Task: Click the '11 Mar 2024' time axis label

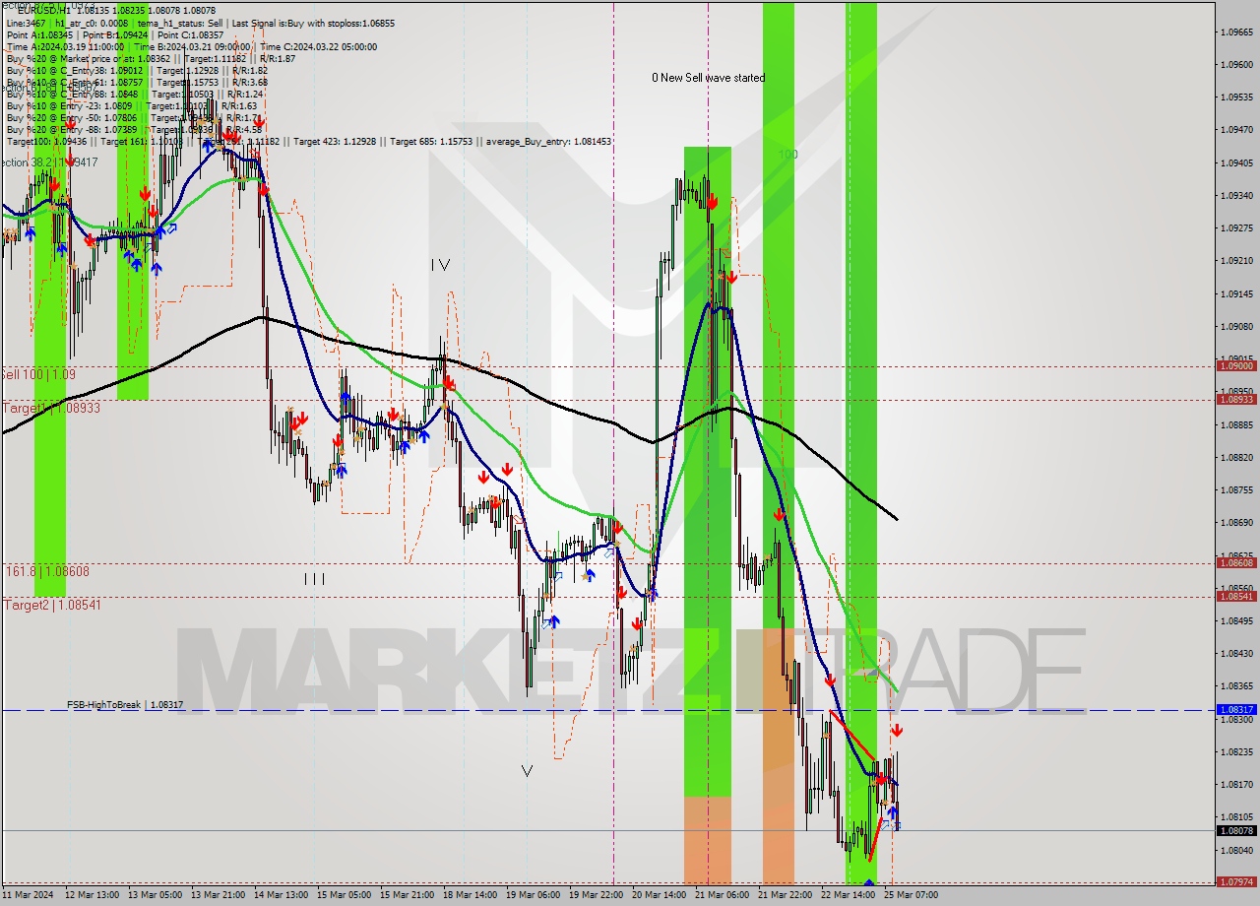Action: [28, 895]
